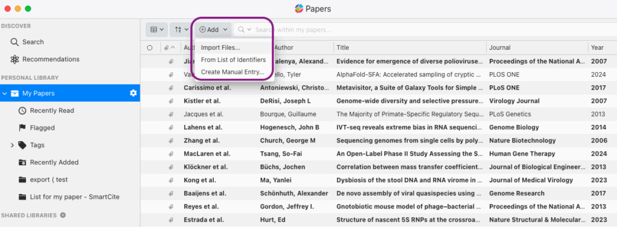The image size is (617, 227).
Task: Click the magnifier icon in search field
Action: pos(242,29)
